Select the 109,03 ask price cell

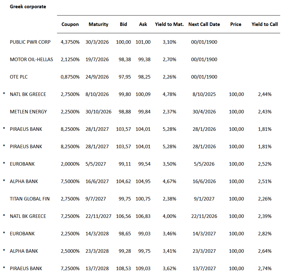pyautogui.click(x=143, y=269)
